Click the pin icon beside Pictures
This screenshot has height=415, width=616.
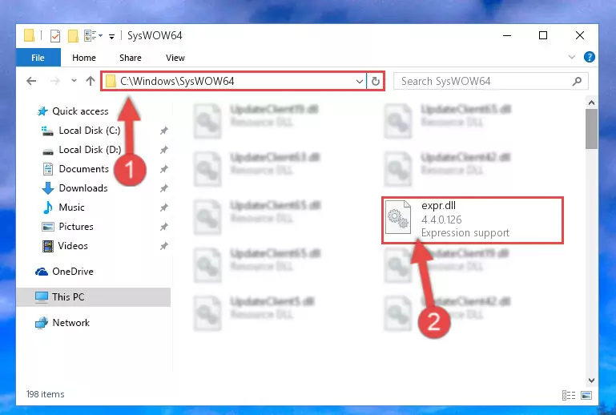[x=164, y=227]
